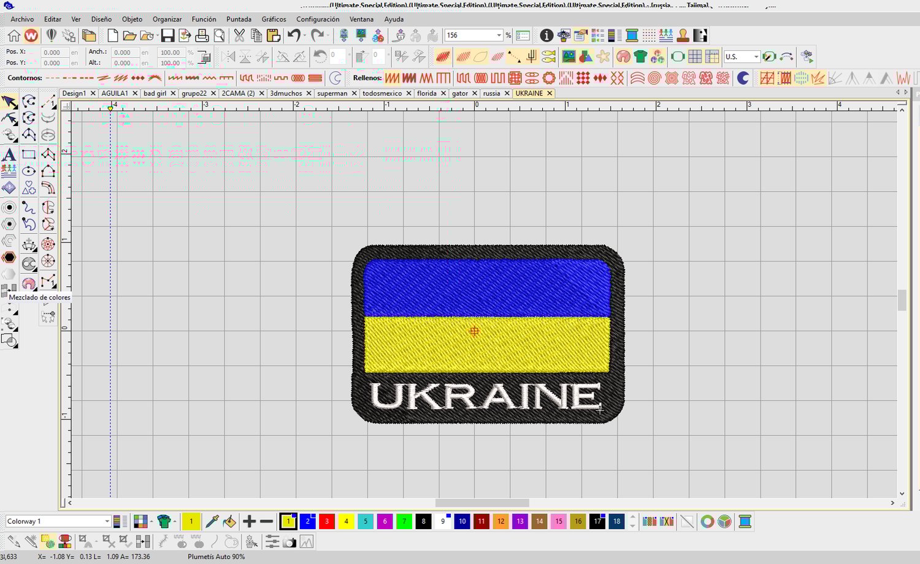The width and height of the screenshot is (920, 564).
Task: Print the design using the printer icon
Action: (202, 36)
